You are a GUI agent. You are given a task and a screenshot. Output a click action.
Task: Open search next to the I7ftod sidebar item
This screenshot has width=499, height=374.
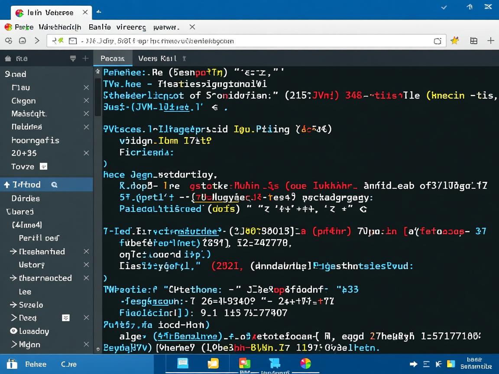click(54, 184)
